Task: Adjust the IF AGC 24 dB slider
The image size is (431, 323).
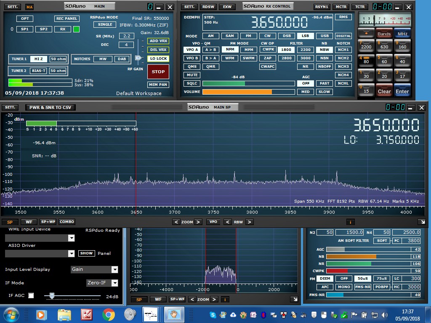Action: tap(72, 296)
